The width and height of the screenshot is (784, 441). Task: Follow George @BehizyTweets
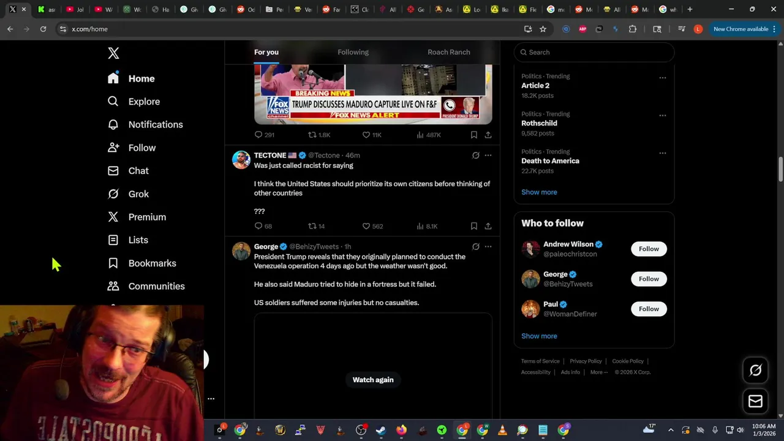[x=649, y=279]
